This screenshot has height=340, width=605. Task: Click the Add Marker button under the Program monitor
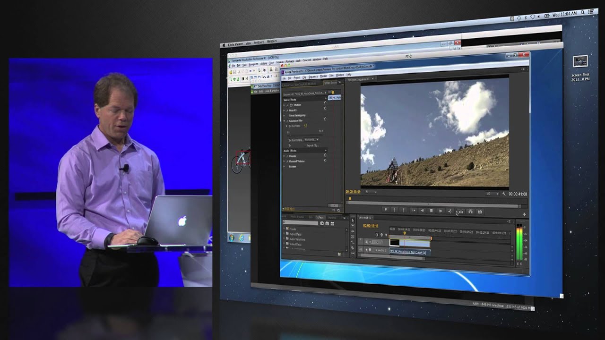pyautogui.click(x=386, y=210)
